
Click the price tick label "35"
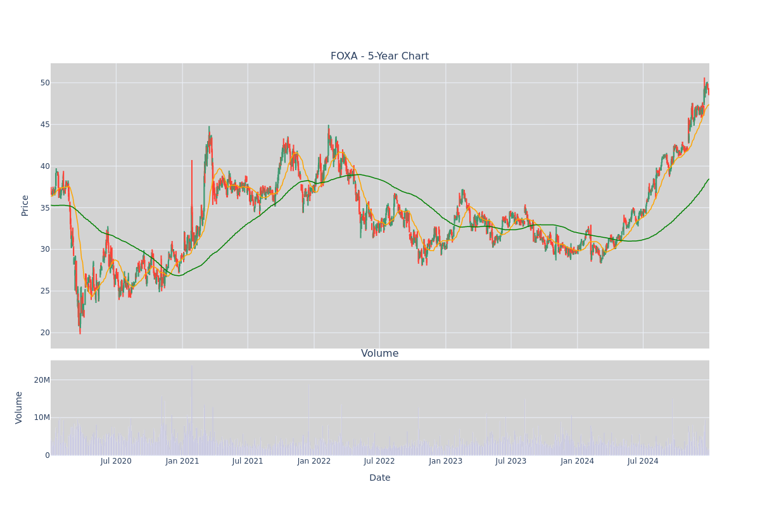[45, 207]
